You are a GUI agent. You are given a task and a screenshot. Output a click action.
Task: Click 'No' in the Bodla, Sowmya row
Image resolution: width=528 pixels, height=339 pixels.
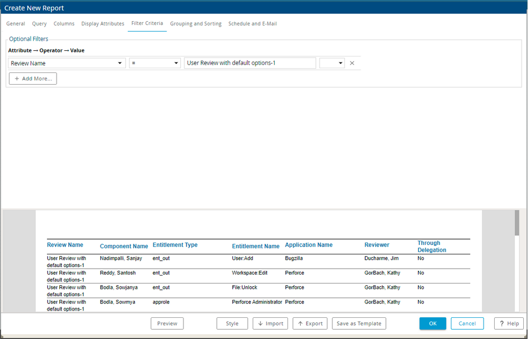pos(421,302)
